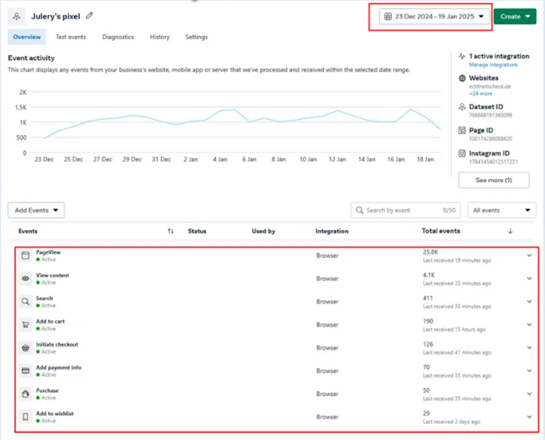Expand the Add to cart event row
545x440 pixels.
[530, 325]
